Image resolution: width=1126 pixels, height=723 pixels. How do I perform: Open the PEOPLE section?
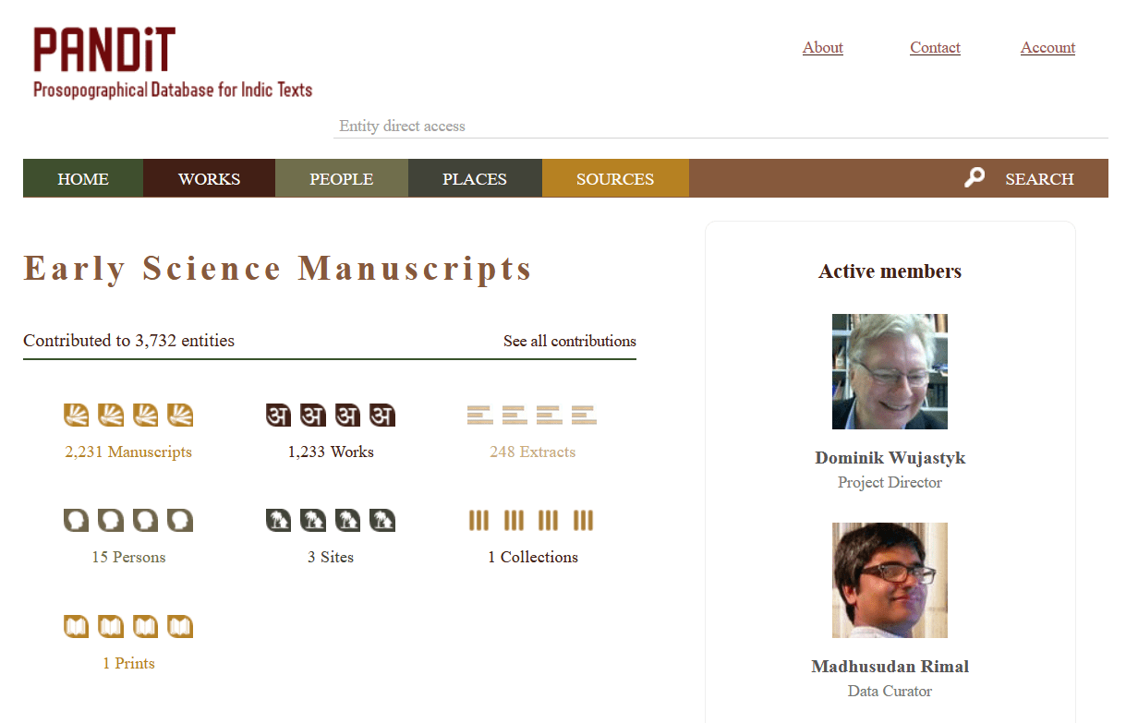[x=341, y=178]
